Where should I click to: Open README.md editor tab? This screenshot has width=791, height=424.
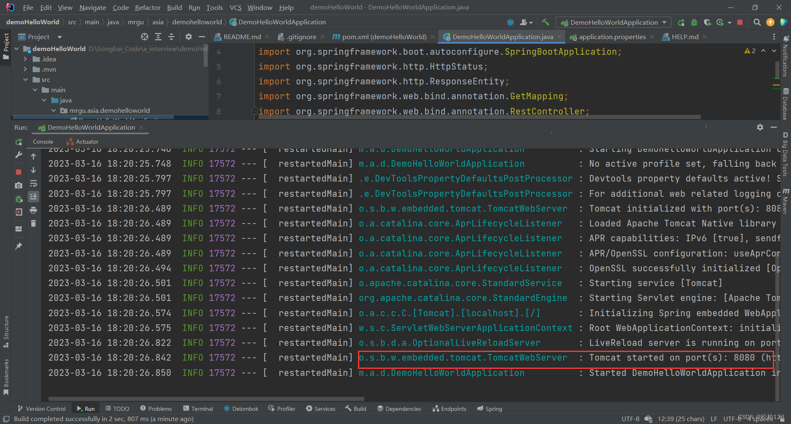click(x=242, y=37)
